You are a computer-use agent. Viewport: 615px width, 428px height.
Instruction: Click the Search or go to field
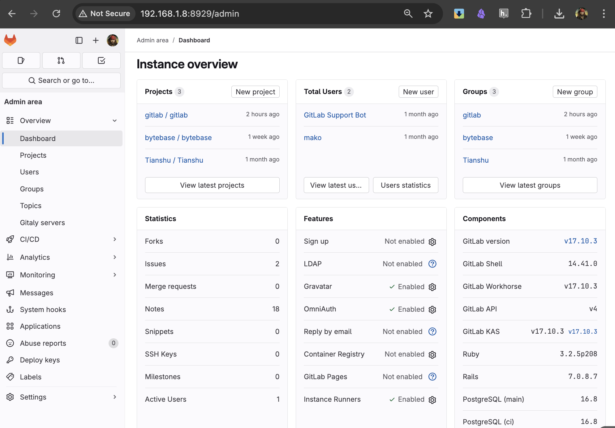[x=61, y=80]
